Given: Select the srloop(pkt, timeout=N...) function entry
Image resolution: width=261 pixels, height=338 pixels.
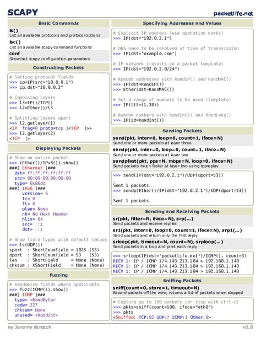Looking at the screenshot, I should click(182, 244).
